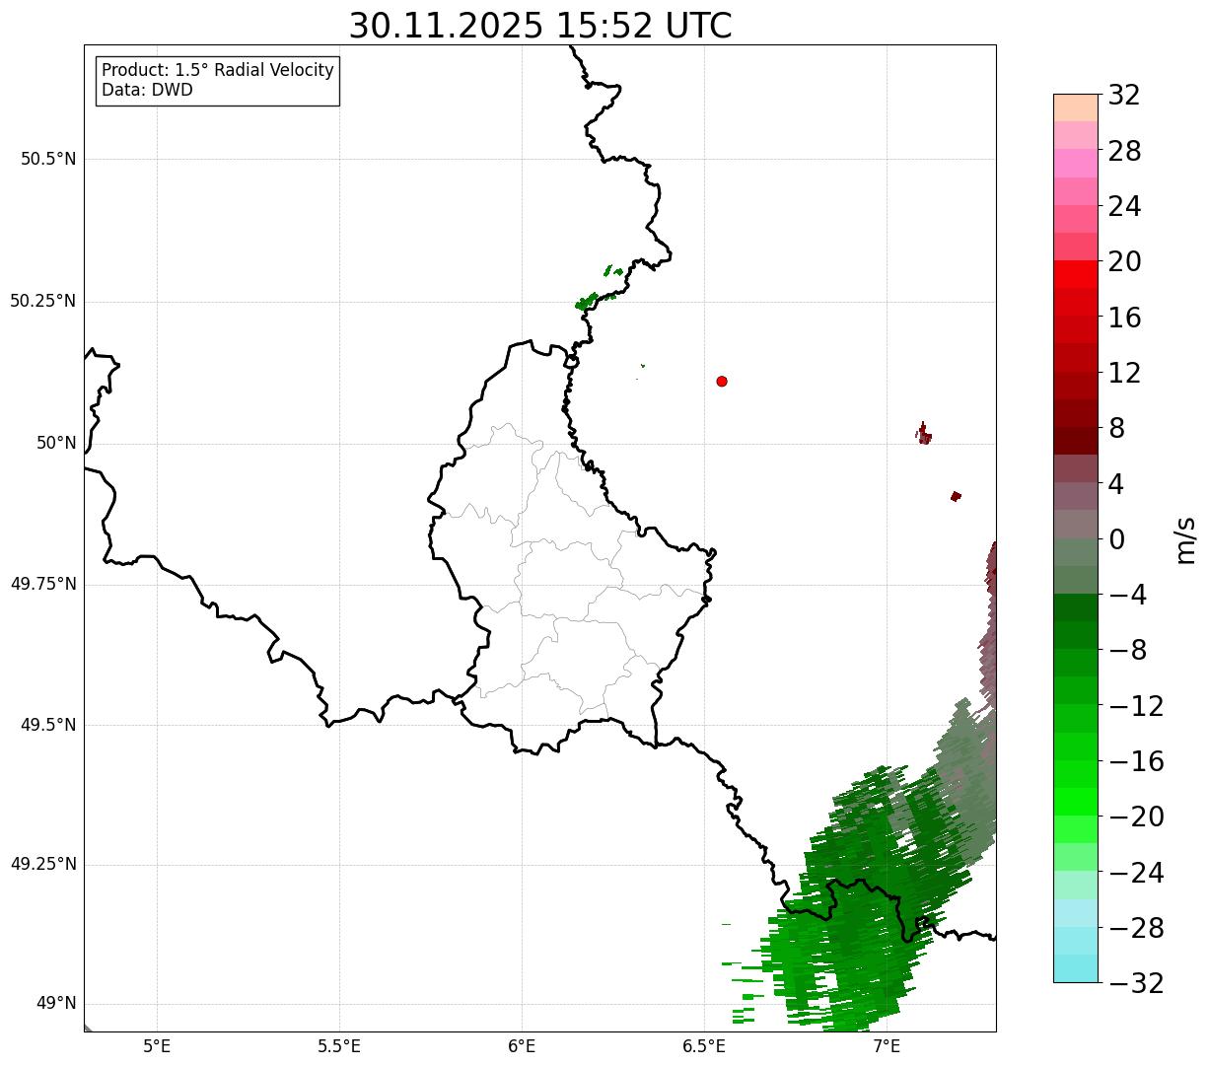Pick the peach 32 m/s color band
Image resolution: width=1208 pixels, height=1066 pixels.
click(x=1076, y=107)
